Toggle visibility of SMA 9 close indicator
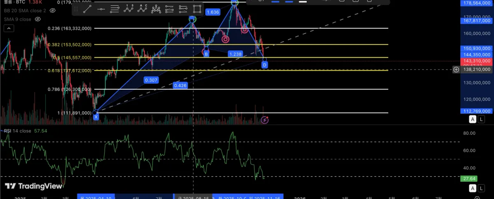 click(x=38, y=19)
